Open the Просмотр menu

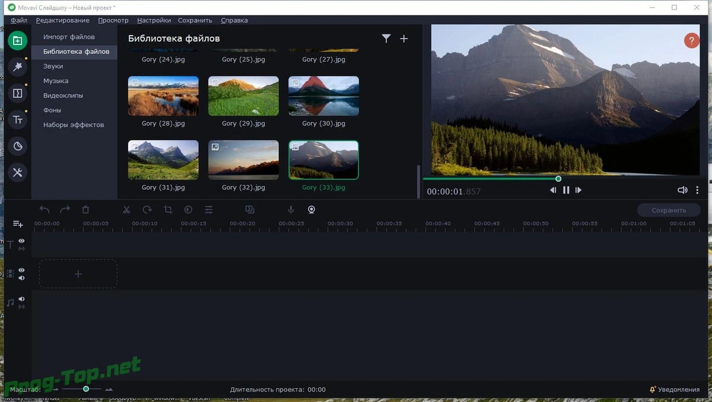[x=113, y=20]
